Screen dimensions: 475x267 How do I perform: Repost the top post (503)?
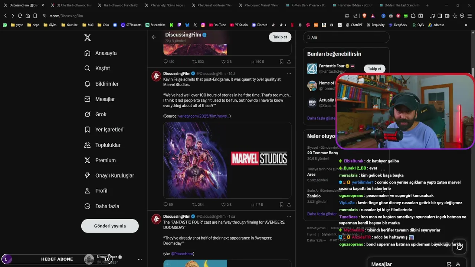click(x=198, y=62)
